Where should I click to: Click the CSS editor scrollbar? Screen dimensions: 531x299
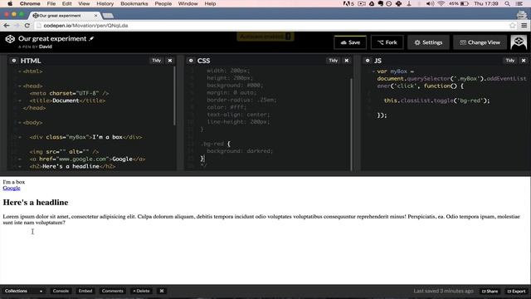[x=352, y=124]
